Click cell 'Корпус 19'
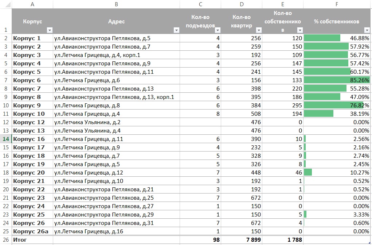This screenshot has height=245, width=372. pyautogui.click(x=32, y=164)
